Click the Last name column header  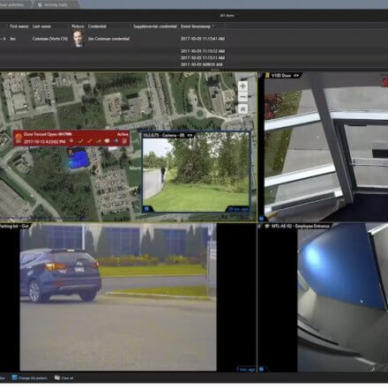click(41, 26)
